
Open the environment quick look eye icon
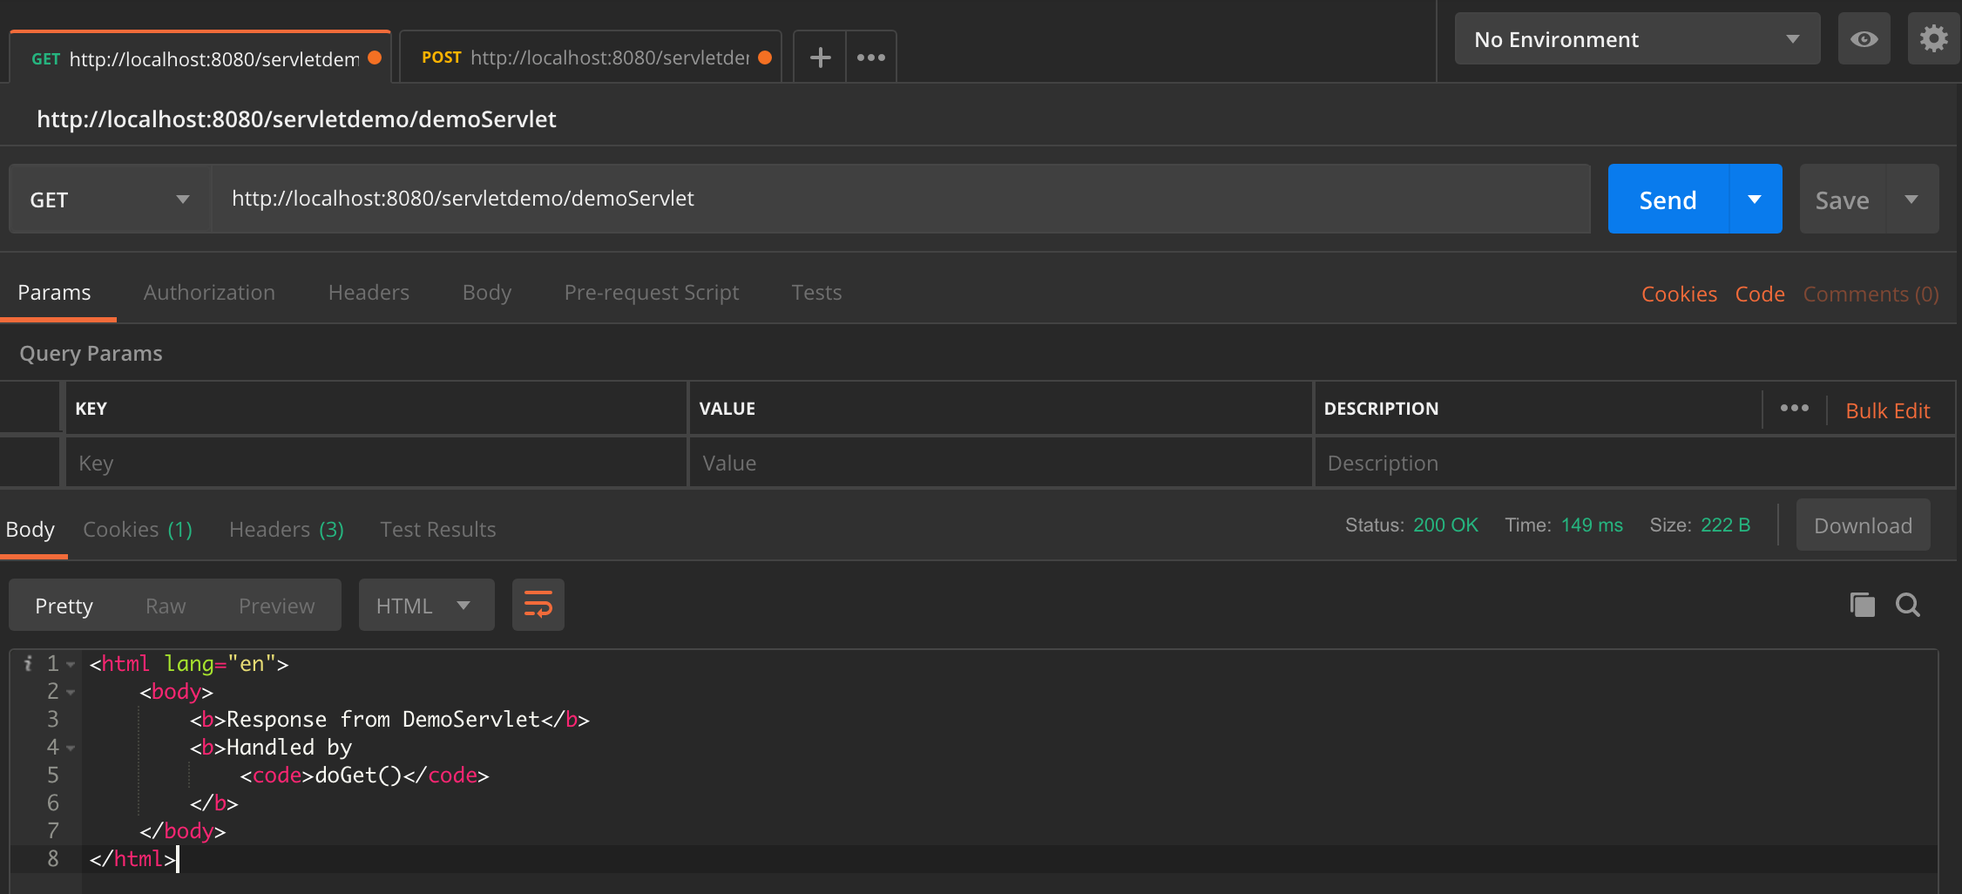click(1864, 38)
